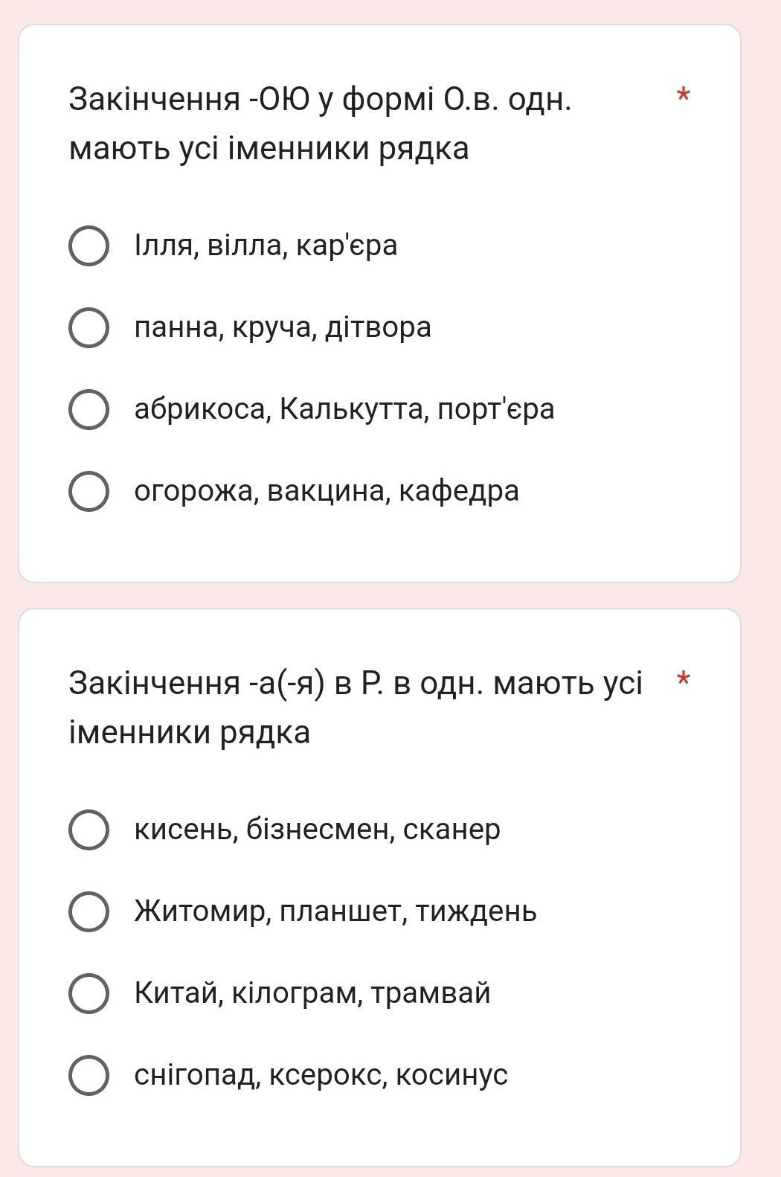Choose the 'панна, круча, дітвора' radio circle
The width and height of the screenshot is (781, 1177).
(89, 327)
